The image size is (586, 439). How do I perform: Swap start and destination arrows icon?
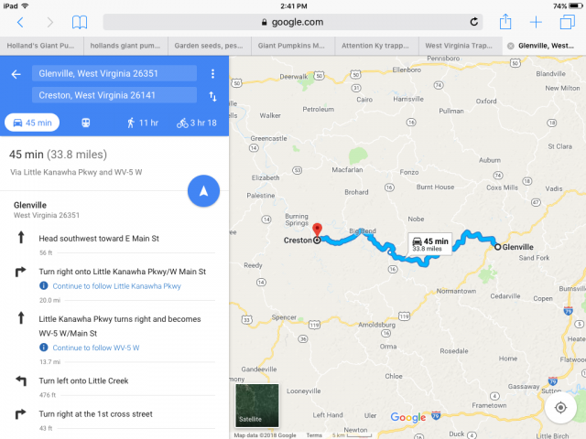212,96
